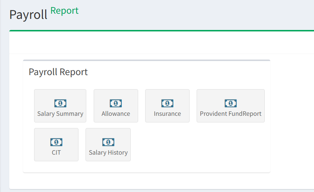Click the large Payroll page title
The width and height of the screenshot is (314, 192).
pos(28,15)
